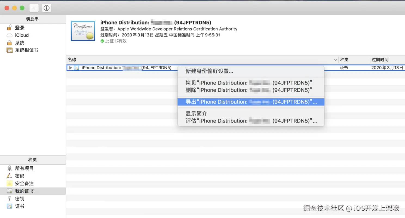This screenshot has width=405, height=218.
Task: Click the green zoom window button
Action: pyautogui.click(x=22, y=8)
